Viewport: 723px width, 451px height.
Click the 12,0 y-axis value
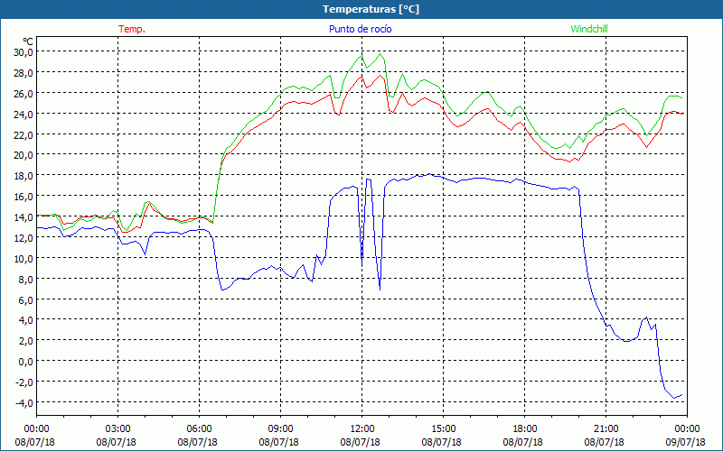23,238
